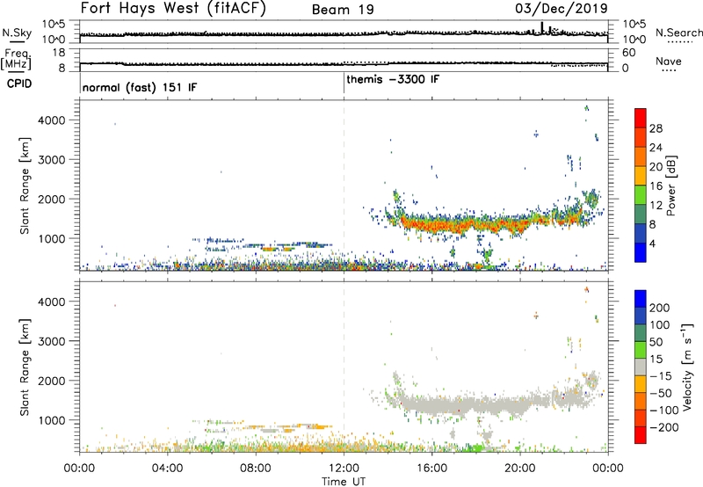This screenshot has width=703, height=487.
Task: Click the 'themis -3300 IF' CPID text
Action: [393, 80]
